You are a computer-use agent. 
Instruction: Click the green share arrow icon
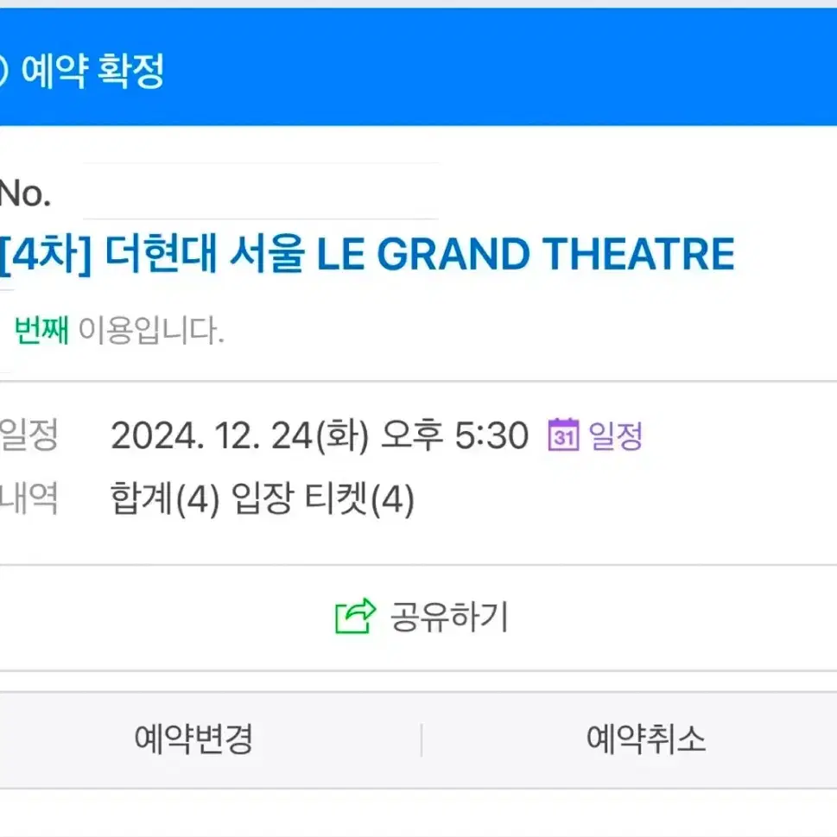[x=356, y=616]
